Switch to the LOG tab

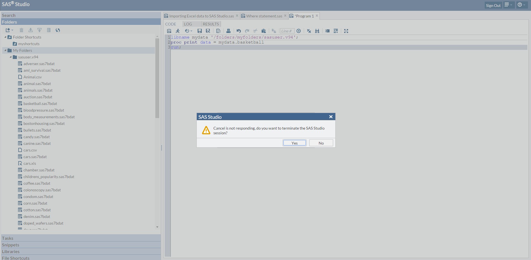pyautogui.click(x=188, y=24)
